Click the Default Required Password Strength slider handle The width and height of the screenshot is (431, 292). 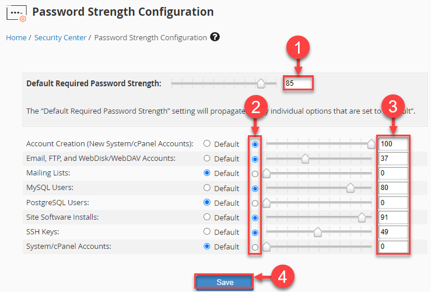tap(261, 83)
